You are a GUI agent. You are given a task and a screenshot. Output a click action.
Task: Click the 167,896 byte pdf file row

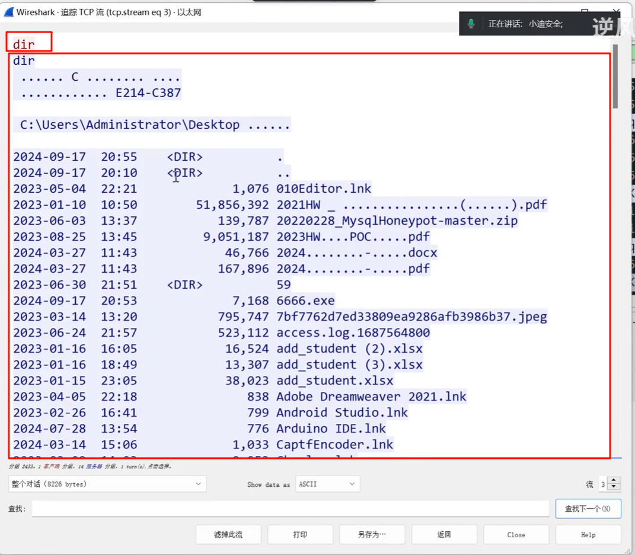[x=222, y=269]
